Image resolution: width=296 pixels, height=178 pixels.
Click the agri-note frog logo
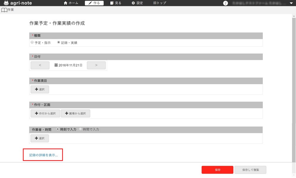[6, 3]
